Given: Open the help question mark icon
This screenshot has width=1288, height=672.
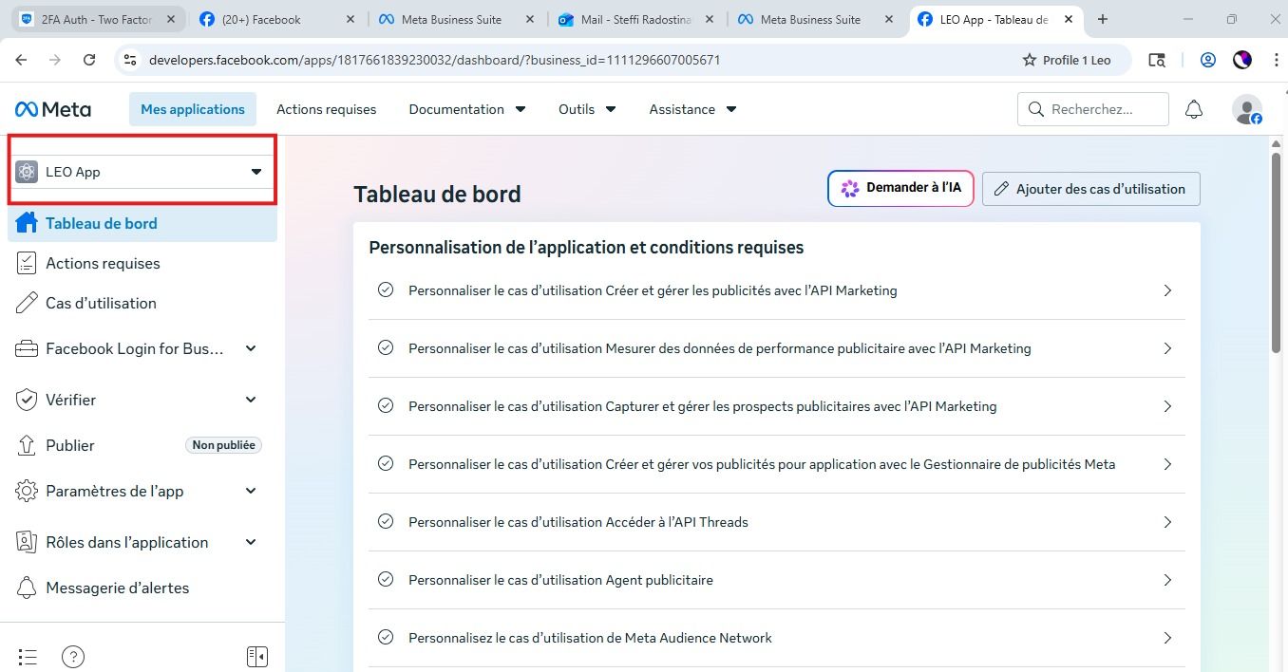Looking at the screenshot, I should (73, 656).
